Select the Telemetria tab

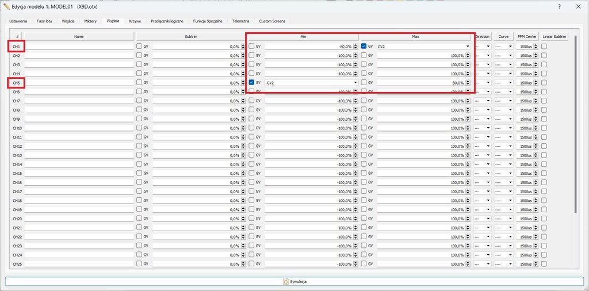[x=240, y=21]
